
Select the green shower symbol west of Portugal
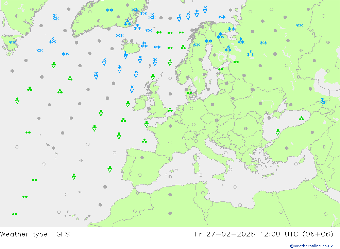[x=110, y=169]
